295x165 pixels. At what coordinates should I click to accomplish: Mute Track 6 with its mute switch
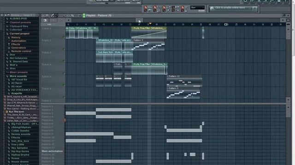click(64, 97)
